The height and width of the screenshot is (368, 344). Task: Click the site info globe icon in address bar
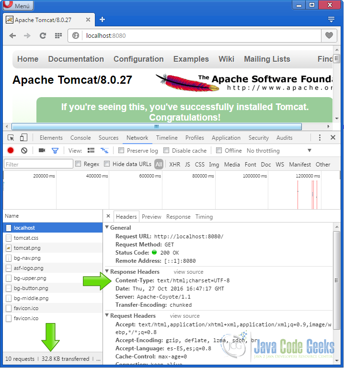(x=75, y=36)
